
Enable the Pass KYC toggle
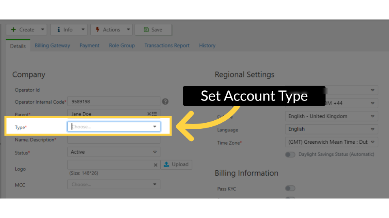(290, 188)
